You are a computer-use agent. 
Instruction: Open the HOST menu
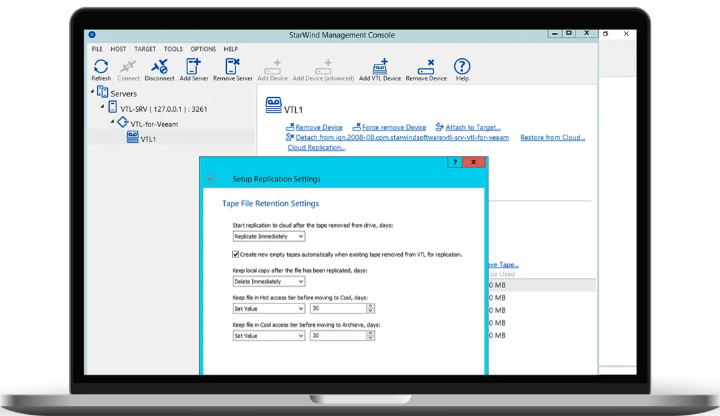[x=118, y=49]
